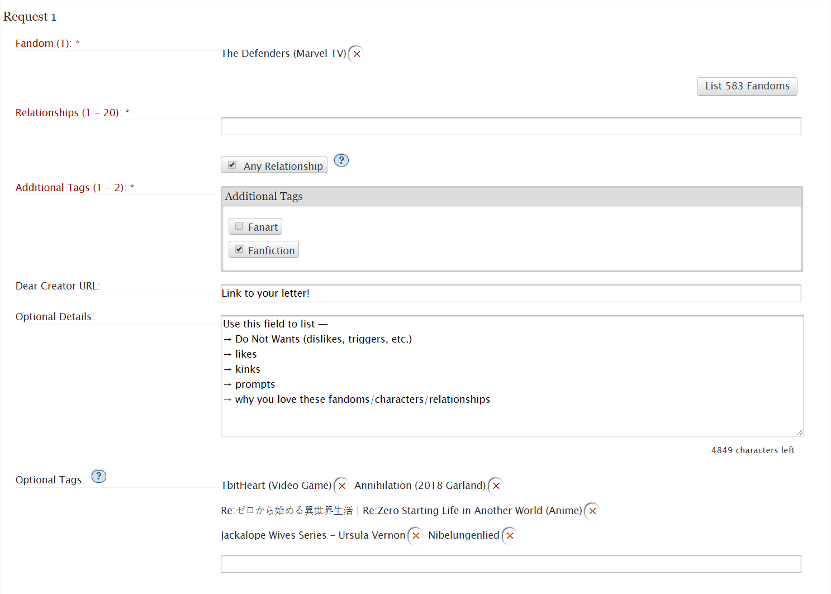Click the Fandom (1) field label

pyautogui.click(x=44, y=44)
